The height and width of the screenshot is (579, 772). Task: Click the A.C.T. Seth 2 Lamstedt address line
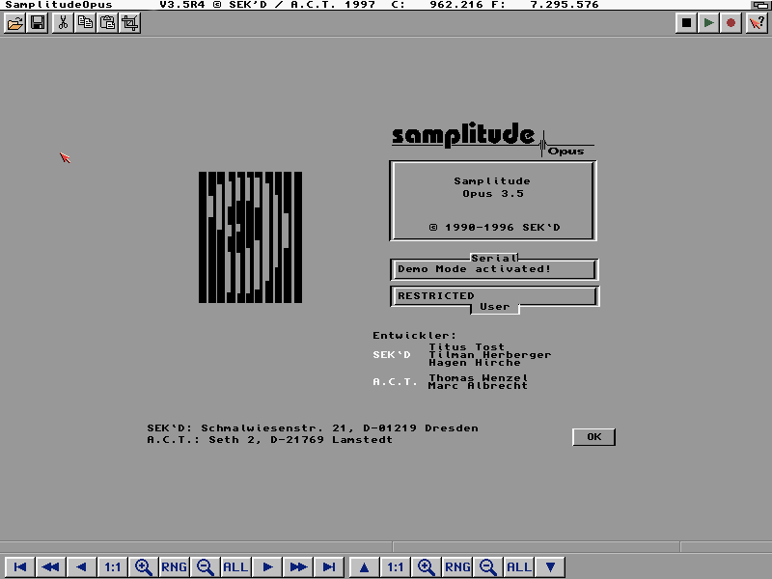[269, 440]
